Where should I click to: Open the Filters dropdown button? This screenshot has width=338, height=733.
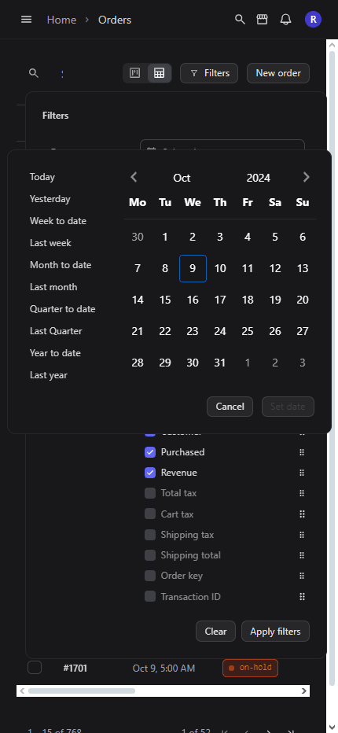209,73
